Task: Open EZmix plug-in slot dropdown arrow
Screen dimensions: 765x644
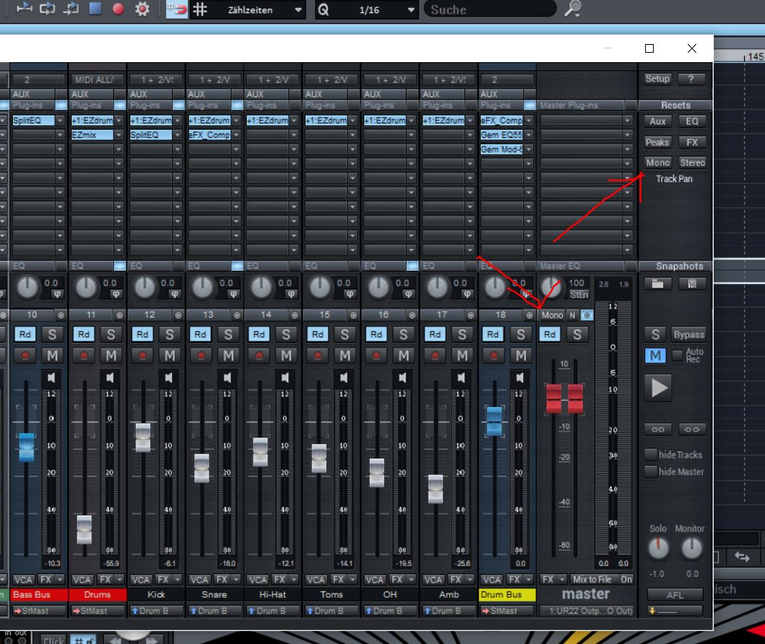Action: 118,134
